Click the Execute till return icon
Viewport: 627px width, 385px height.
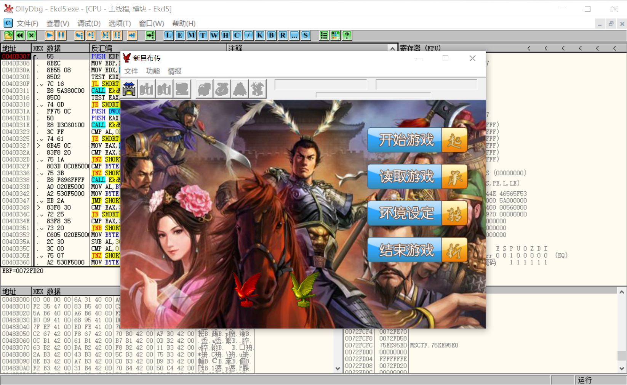click(132, 35)
